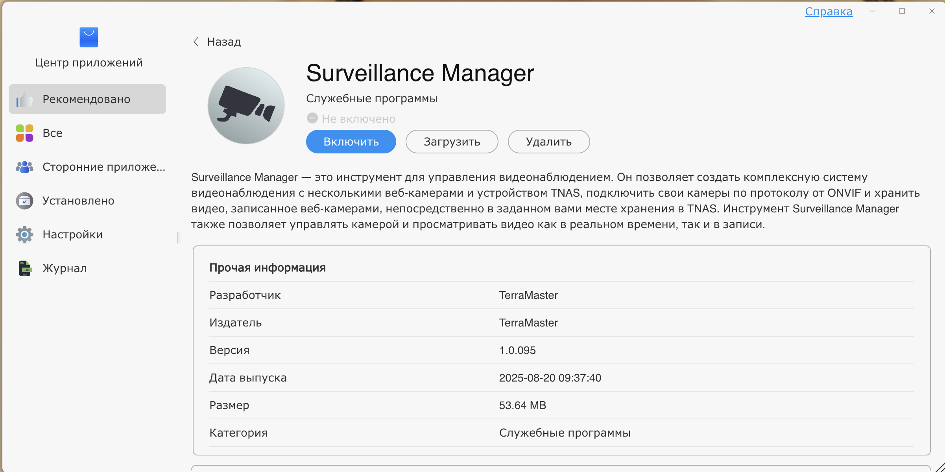Open Сторонние приложения category
This screenshot has height=472, width=945.
click(103, 167)
